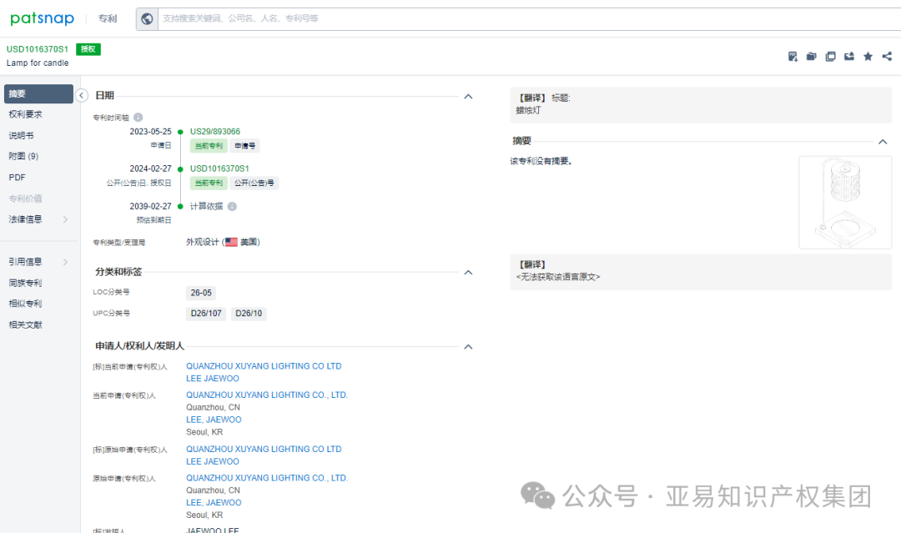Collapse the 申请人/权利人/发明人 section
Image resolution: width=901 pixels, height=533 pixels.
click(x=468, y=347)
